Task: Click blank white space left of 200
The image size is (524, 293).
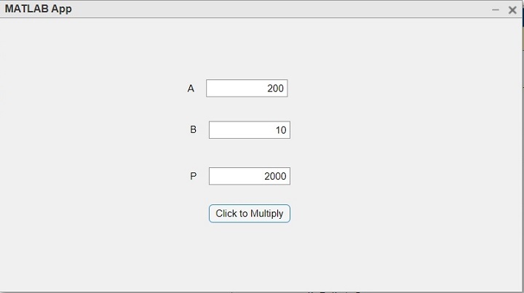Action: click(x=229, y=89)
